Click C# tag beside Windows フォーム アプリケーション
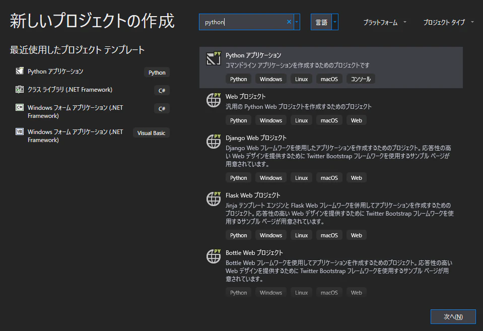Image resolution: width=483 pixels, height=331 pixels. pyautogui.click(x=162, y=108)
